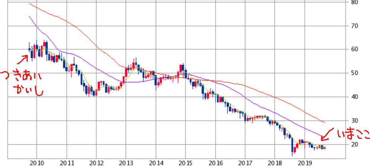Click the 20 price label on y-axis
Viewport: 370px width, 166px height.
[x=355, y=144]
